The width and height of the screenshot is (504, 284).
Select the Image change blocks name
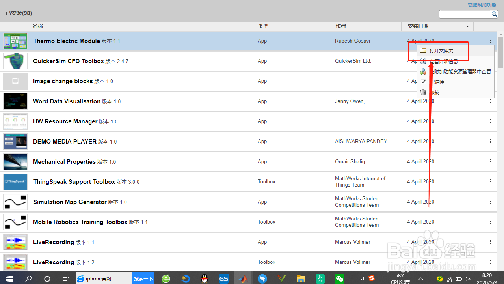(63, 81)
